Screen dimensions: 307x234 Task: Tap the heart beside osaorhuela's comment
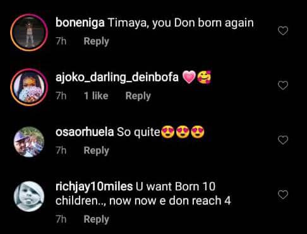[283, 140]
